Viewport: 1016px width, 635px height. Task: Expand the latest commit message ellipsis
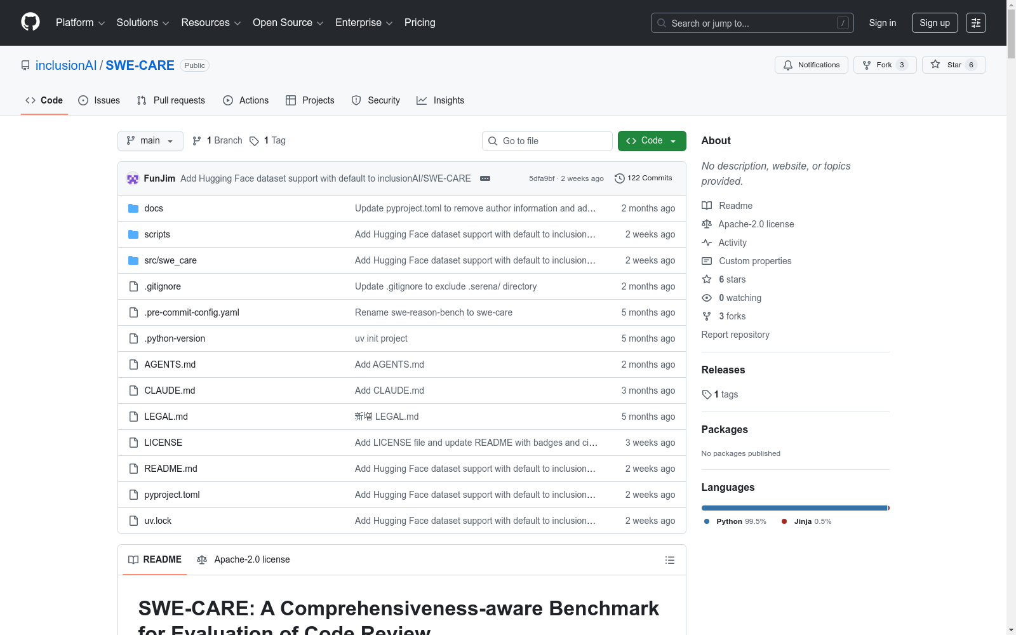[485, 178]
